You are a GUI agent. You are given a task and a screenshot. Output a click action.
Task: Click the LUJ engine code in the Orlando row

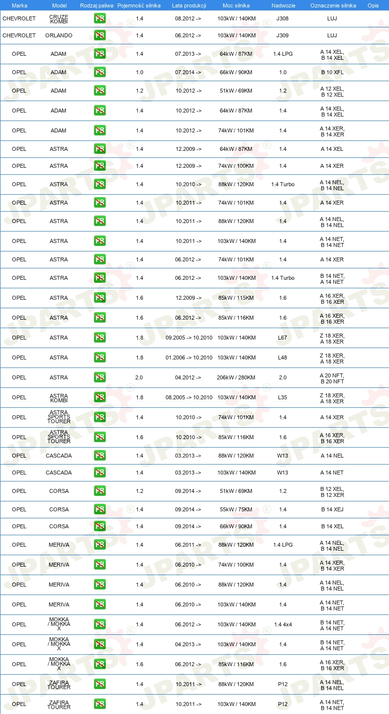[x=332, y=35]
